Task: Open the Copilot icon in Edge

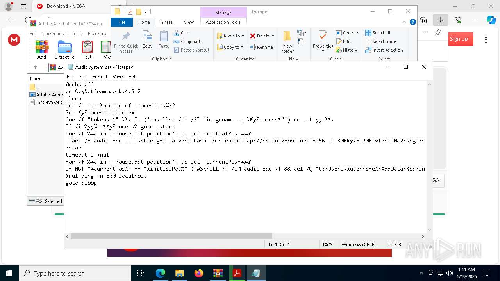Action: (491, 20)
